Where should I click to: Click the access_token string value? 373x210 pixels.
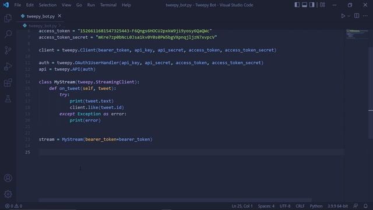point(145,31)
